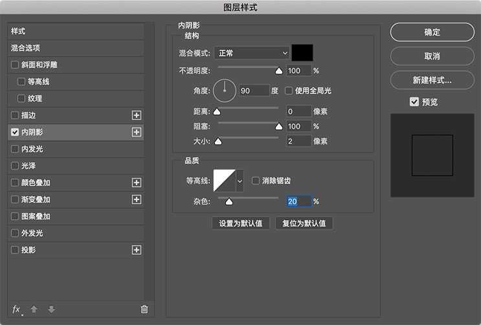The width and height of the screenshot is (481, 325).
Task: Open the 混合模式 dropdown
Action: [x=252, y=53]
